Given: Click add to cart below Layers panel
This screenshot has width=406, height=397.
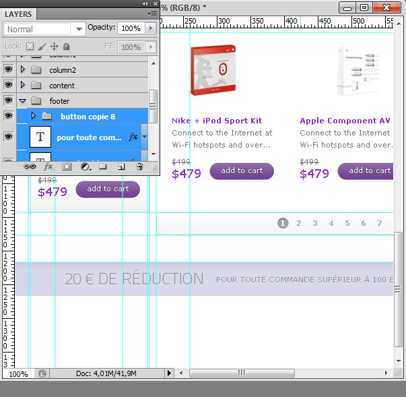Looking at the screenshot, I should click(108, 189).
